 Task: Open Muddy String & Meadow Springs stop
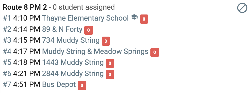click(x=95, y=51)
